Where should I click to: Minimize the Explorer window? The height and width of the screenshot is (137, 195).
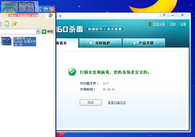(41, 9)
